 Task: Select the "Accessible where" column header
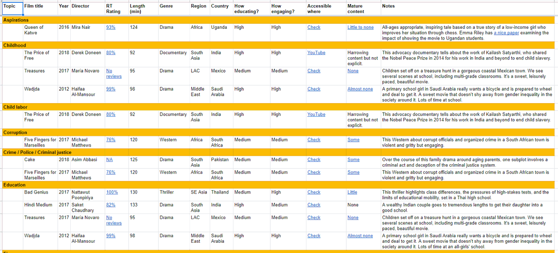click(325, 9)
